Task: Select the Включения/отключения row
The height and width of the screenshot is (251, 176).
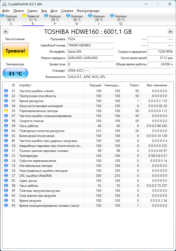Action: [x=86, y=136]
